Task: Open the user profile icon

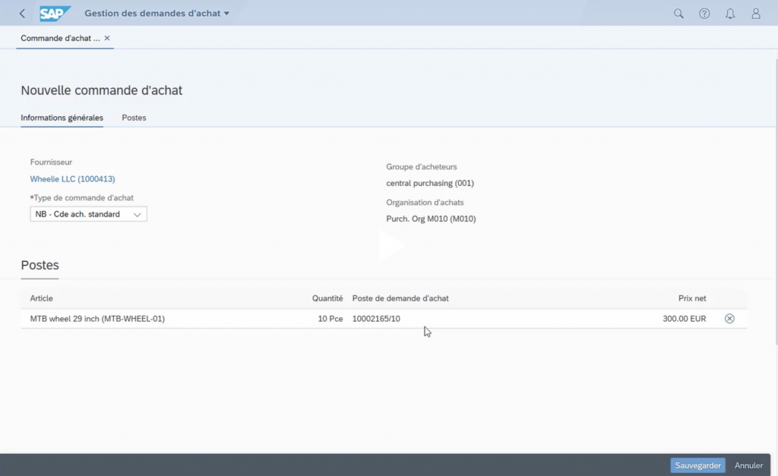Action: pyautogui.click(x=755, y=14)
